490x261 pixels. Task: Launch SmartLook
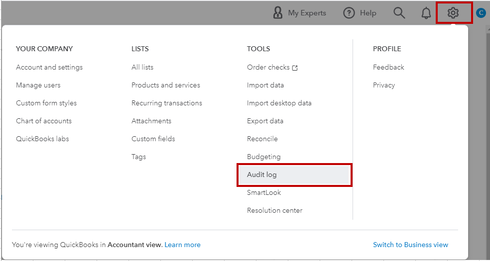click(x=264, y=193)
